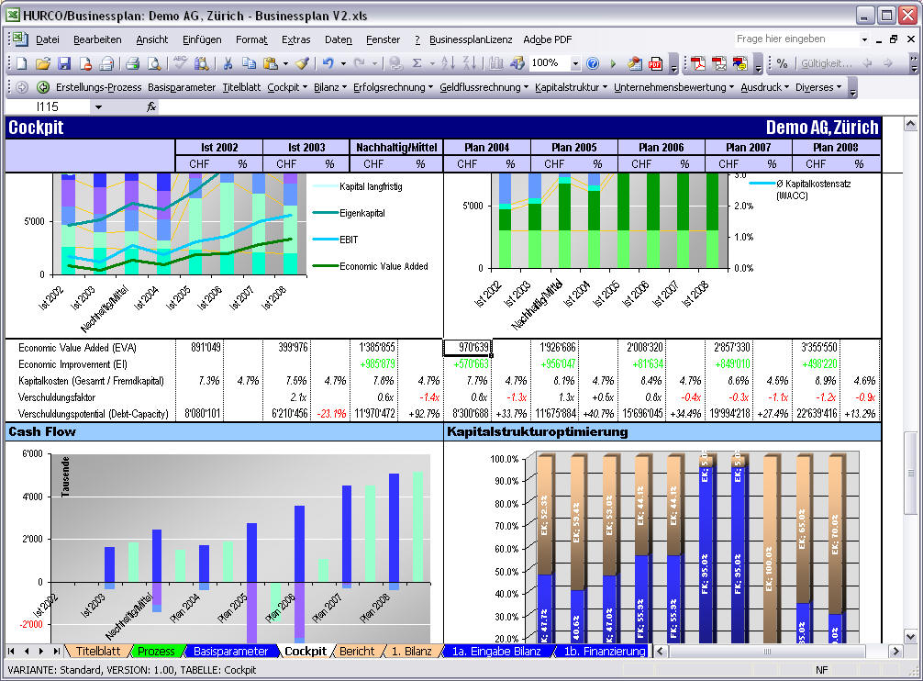
Task: Open the Datei menu
Action: pyautogui.click(x=48, y=39)
